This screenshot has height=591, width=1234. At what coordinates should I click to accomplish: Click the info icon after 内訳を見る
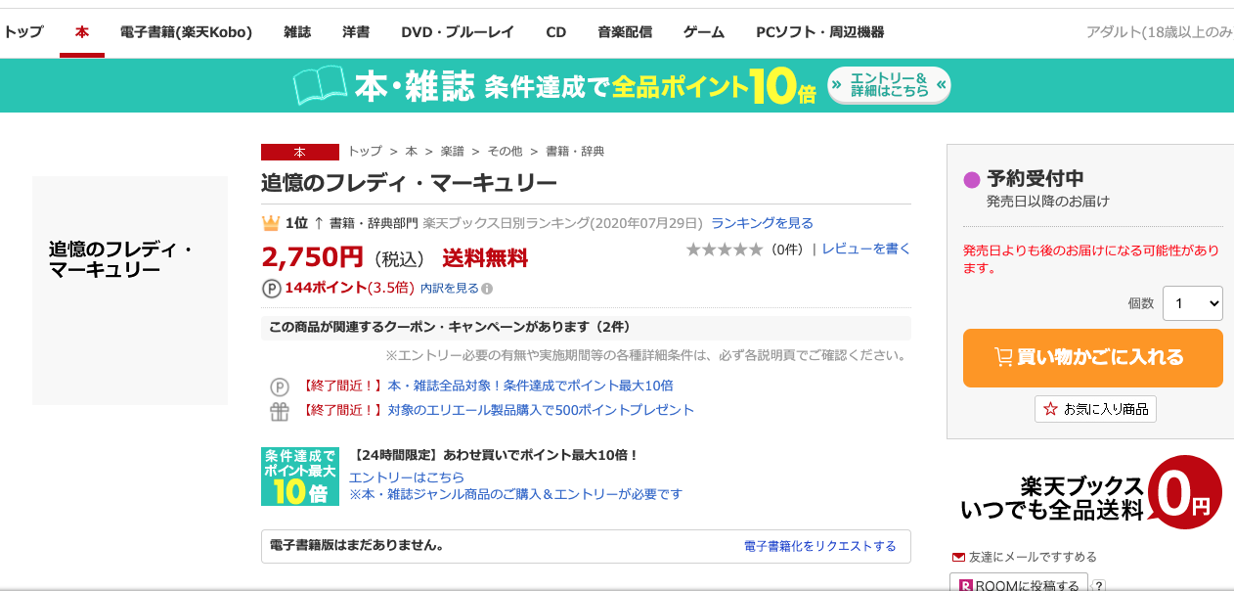[x=487, y=289]
